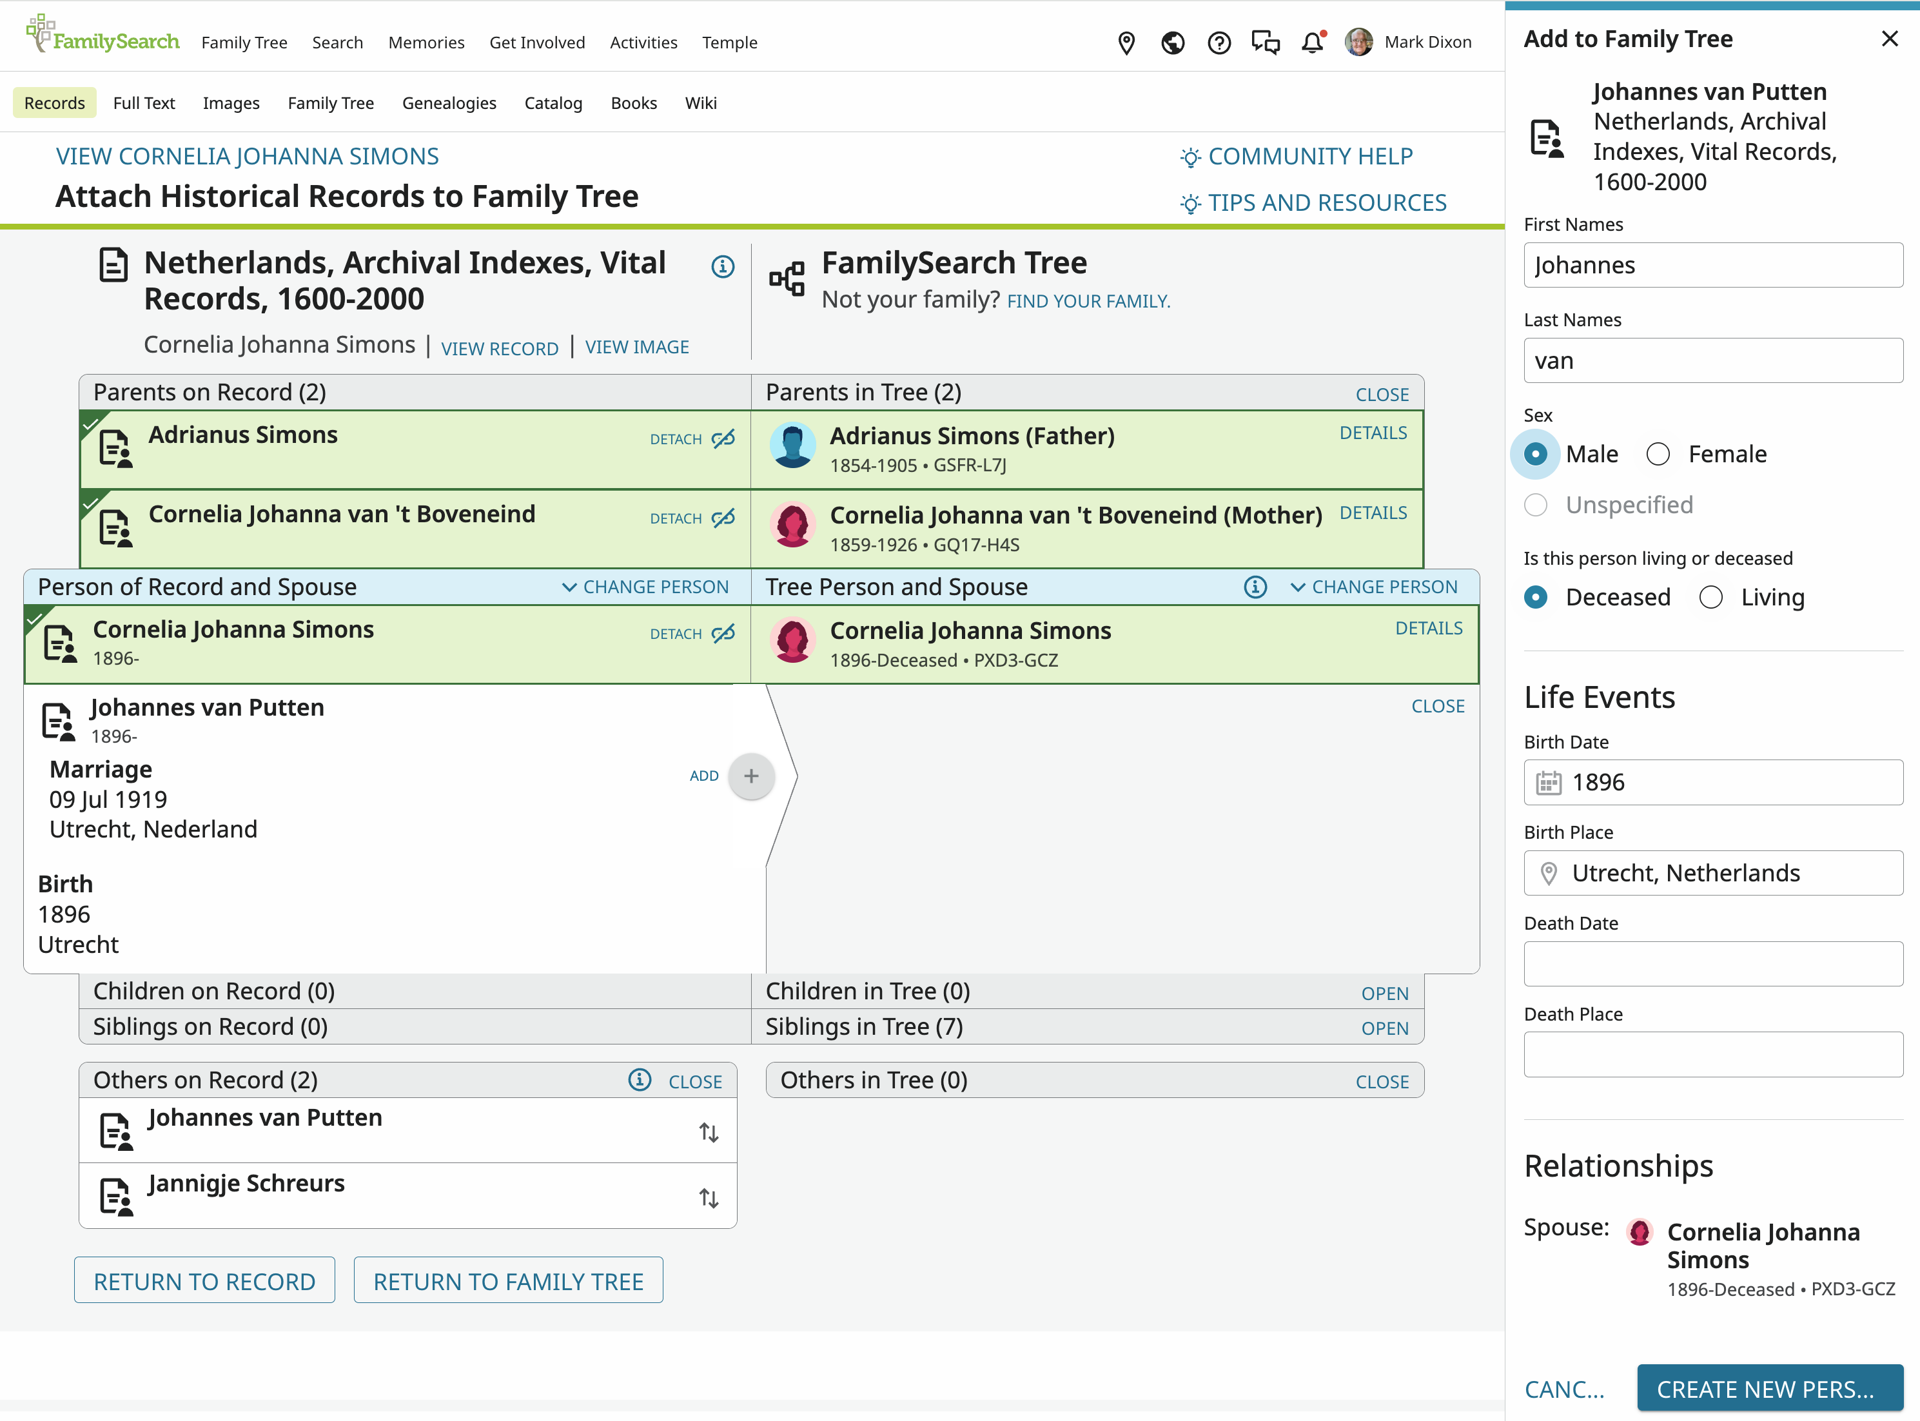1920x1421 pixels.
Task: Click the Death Date input field
Action: click(x=1712, y=965)
